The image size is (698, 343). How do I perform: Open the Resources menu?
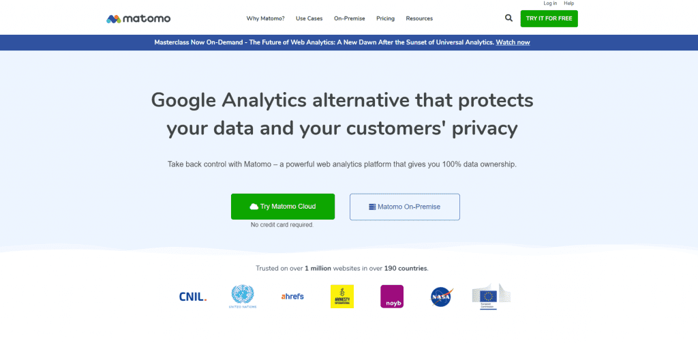click(419, 18)
